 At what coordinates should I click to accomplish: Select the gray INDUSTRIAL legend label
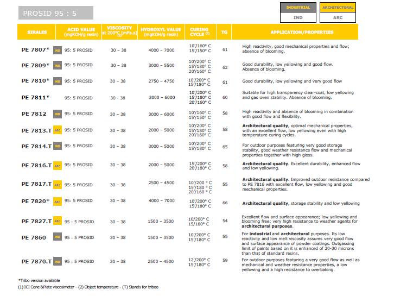click(298, 8)
